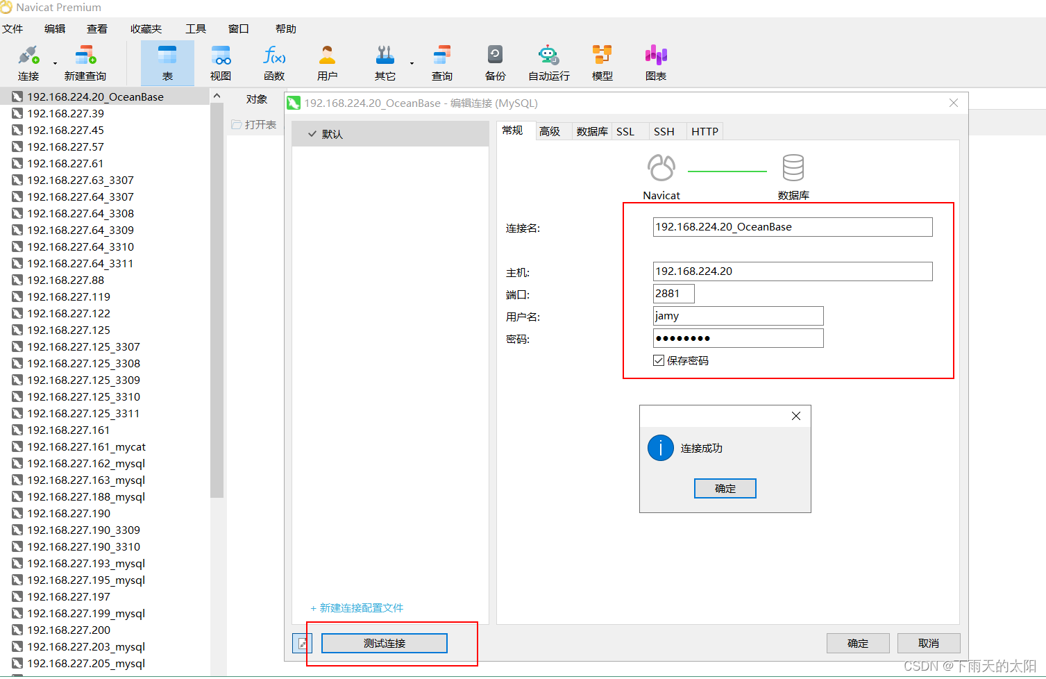This screenshot has width=1046, height=679.
Task: Click the 备份 (Backup) toolbar icon
Action: 495,55
